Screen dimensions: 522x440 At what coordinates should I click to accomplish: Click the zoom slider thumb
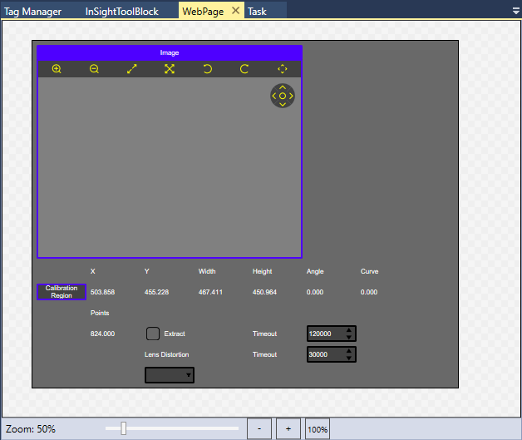tap(124, 428)
